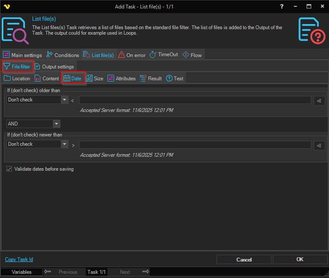Select the List file(s) tab
The width and height of the screenshot is (329, 278).
point(99,55)
